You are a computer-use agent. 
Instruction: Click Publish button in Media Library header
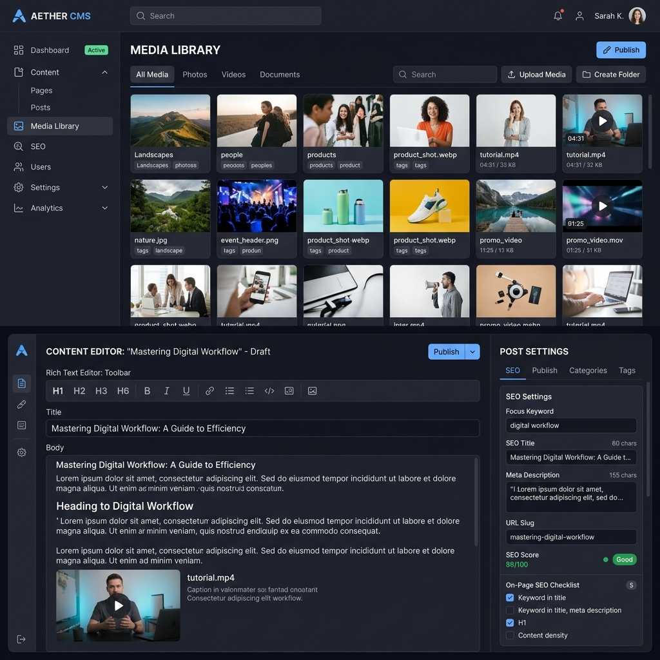click(621, 50)
